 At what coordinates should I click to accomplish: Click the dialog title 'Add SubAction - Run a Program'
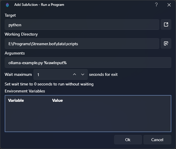[39, 5]
